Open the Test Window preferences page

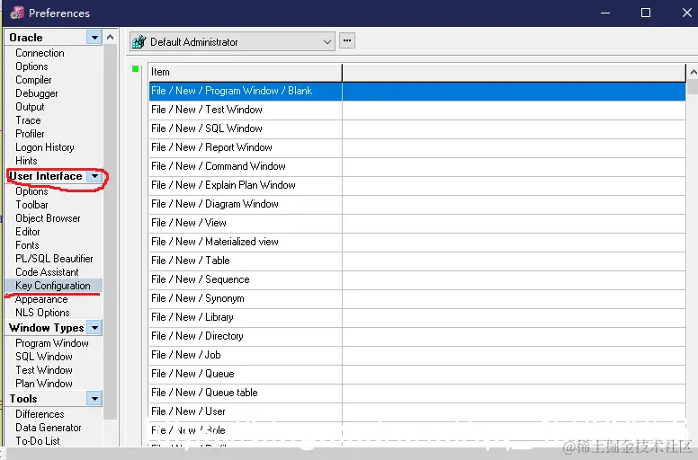coord(43,370)
